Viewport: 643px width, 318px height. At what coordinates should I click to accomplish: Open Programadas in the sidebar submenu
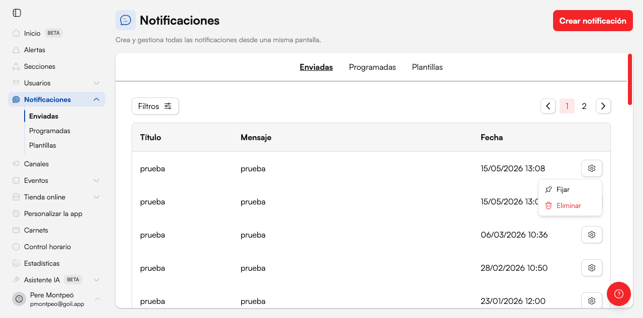coord(50,131)
